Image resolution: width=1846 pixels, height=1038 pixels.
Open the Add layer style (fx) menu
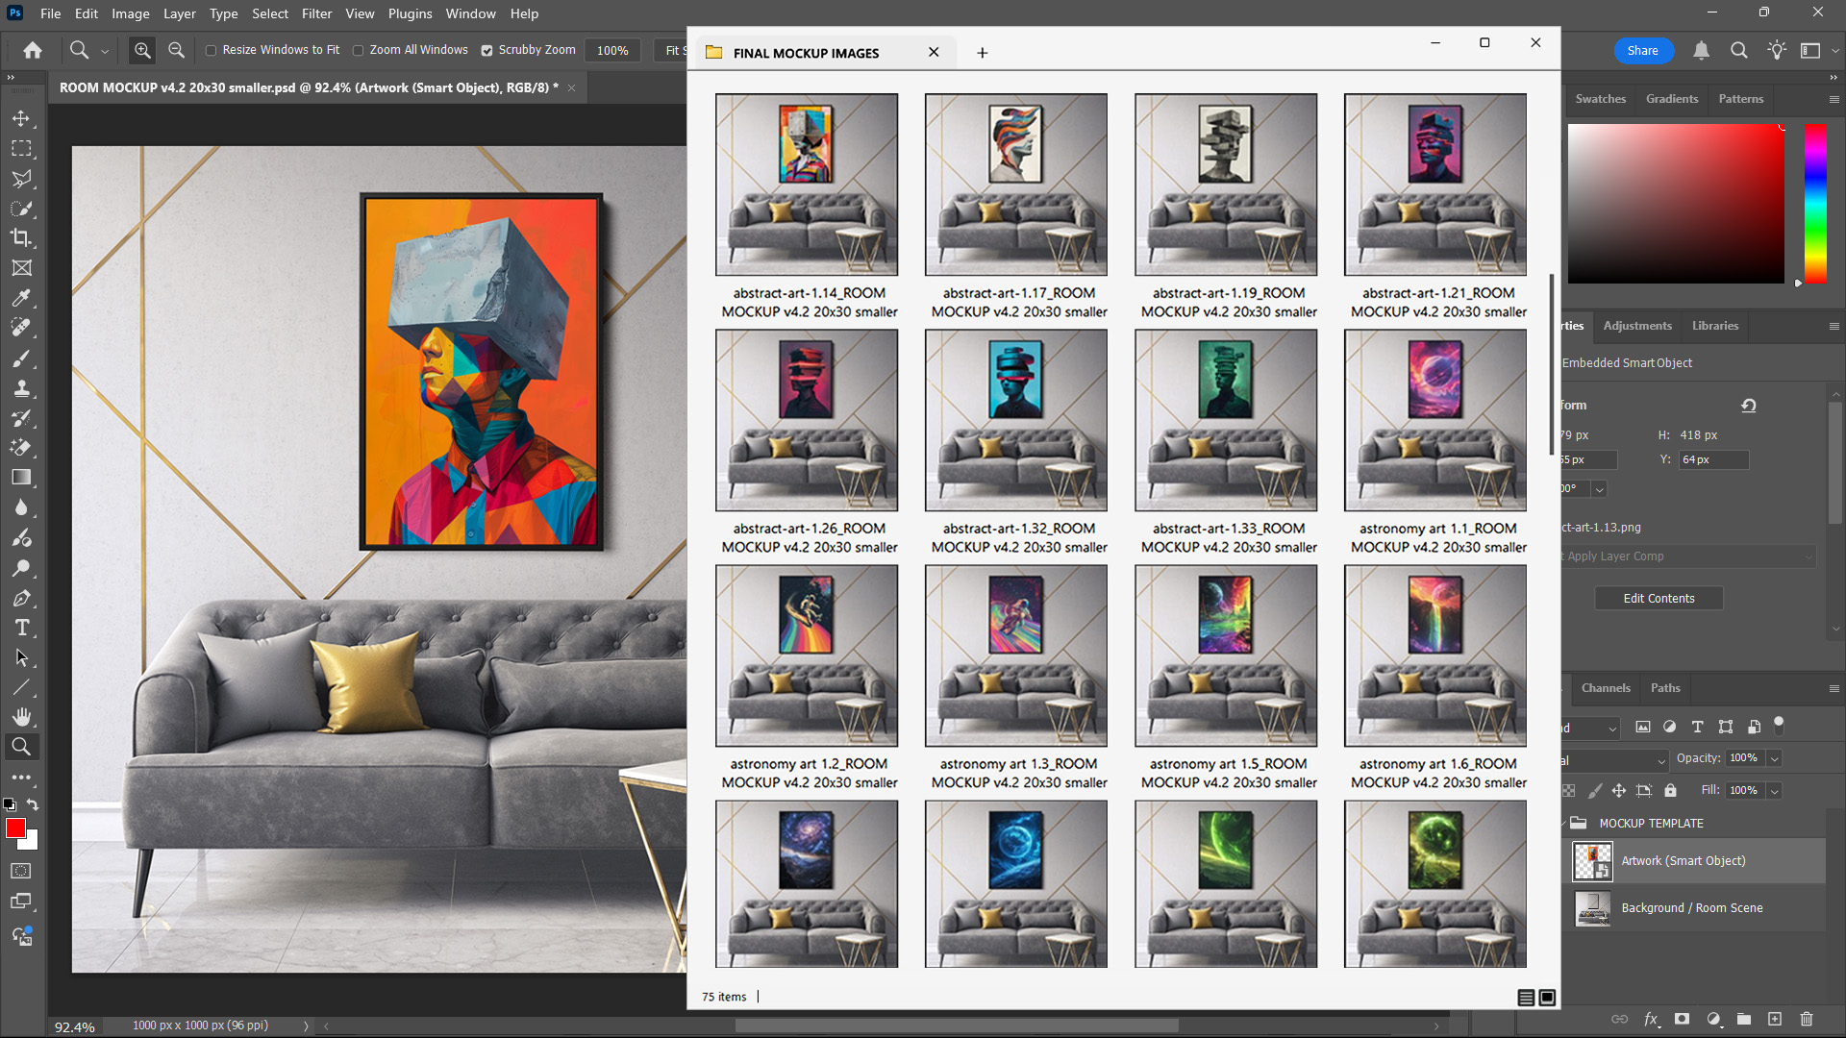click(x=1652, y=1019)
